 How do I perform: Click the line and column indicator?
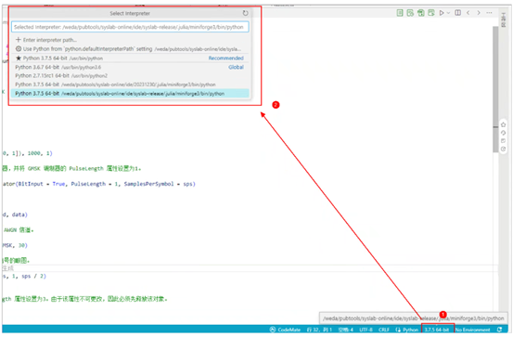(319, 330)
